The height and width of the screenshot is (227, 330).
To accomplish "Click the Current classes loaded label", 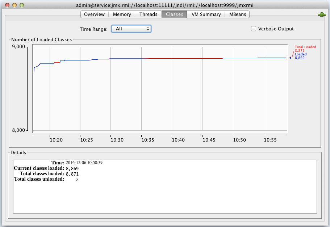I will coord(39,168).
